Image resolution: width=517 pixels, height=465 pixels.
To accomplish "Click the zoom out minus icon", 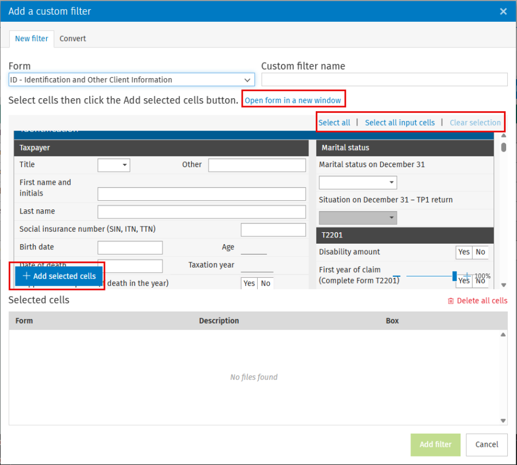I will pyautogui.click(x=396, y=276).
